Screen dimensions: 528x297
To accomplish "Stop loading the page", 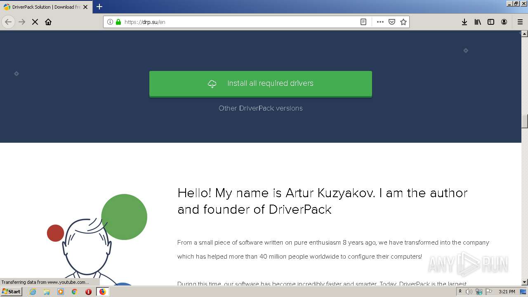I will point(35,22).
